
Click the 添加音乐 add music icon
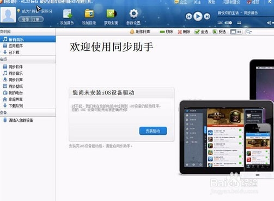(x=67, y=17)
